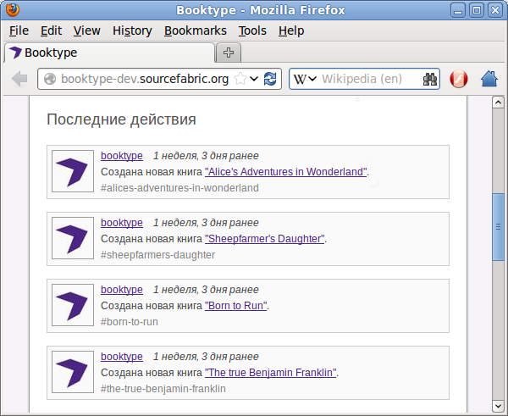Open booktype user link in Born to Run entry
Image resolution: width=508 pixels, height=416 pixels.
[x=121, y=290]
